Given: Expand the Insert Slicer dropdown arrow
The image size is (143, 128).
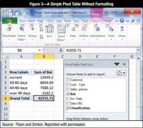Looking at the screenshot, I should pos(65,40).
